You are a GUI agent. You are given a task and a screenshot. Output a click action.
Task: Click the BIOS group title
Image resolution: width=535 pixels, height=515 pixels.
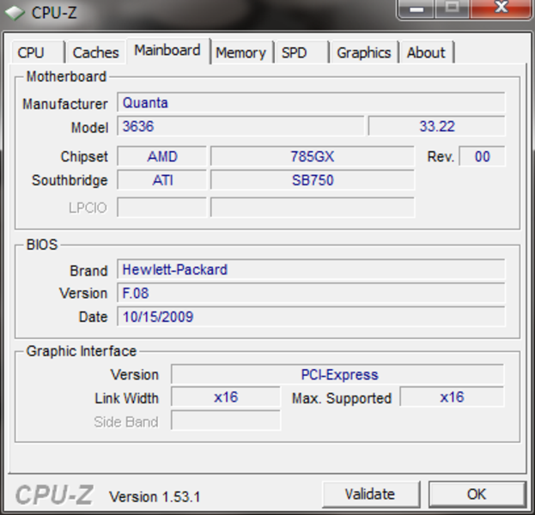pos(42,245)
